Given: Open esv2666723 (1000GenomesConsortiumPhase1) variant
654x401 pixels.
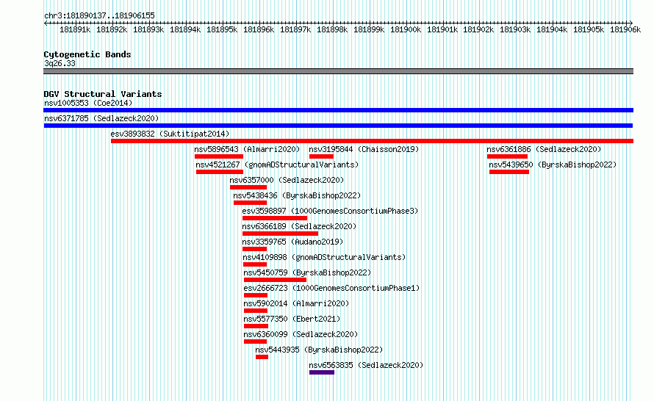Looking at the screenshot, I should click(x=331, y=288).
